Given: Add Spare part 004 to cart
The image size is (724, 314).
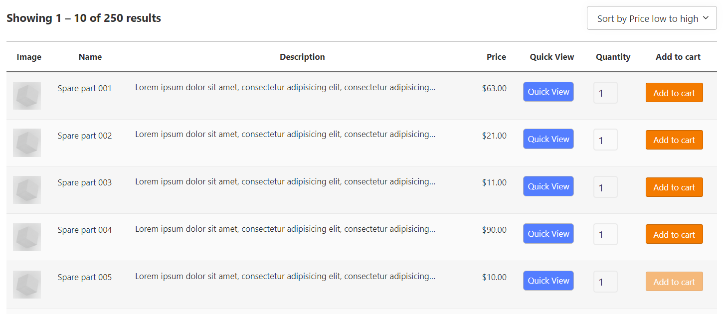Looking at the screenshot, I should pyautogui.click(x=674, y=234).
